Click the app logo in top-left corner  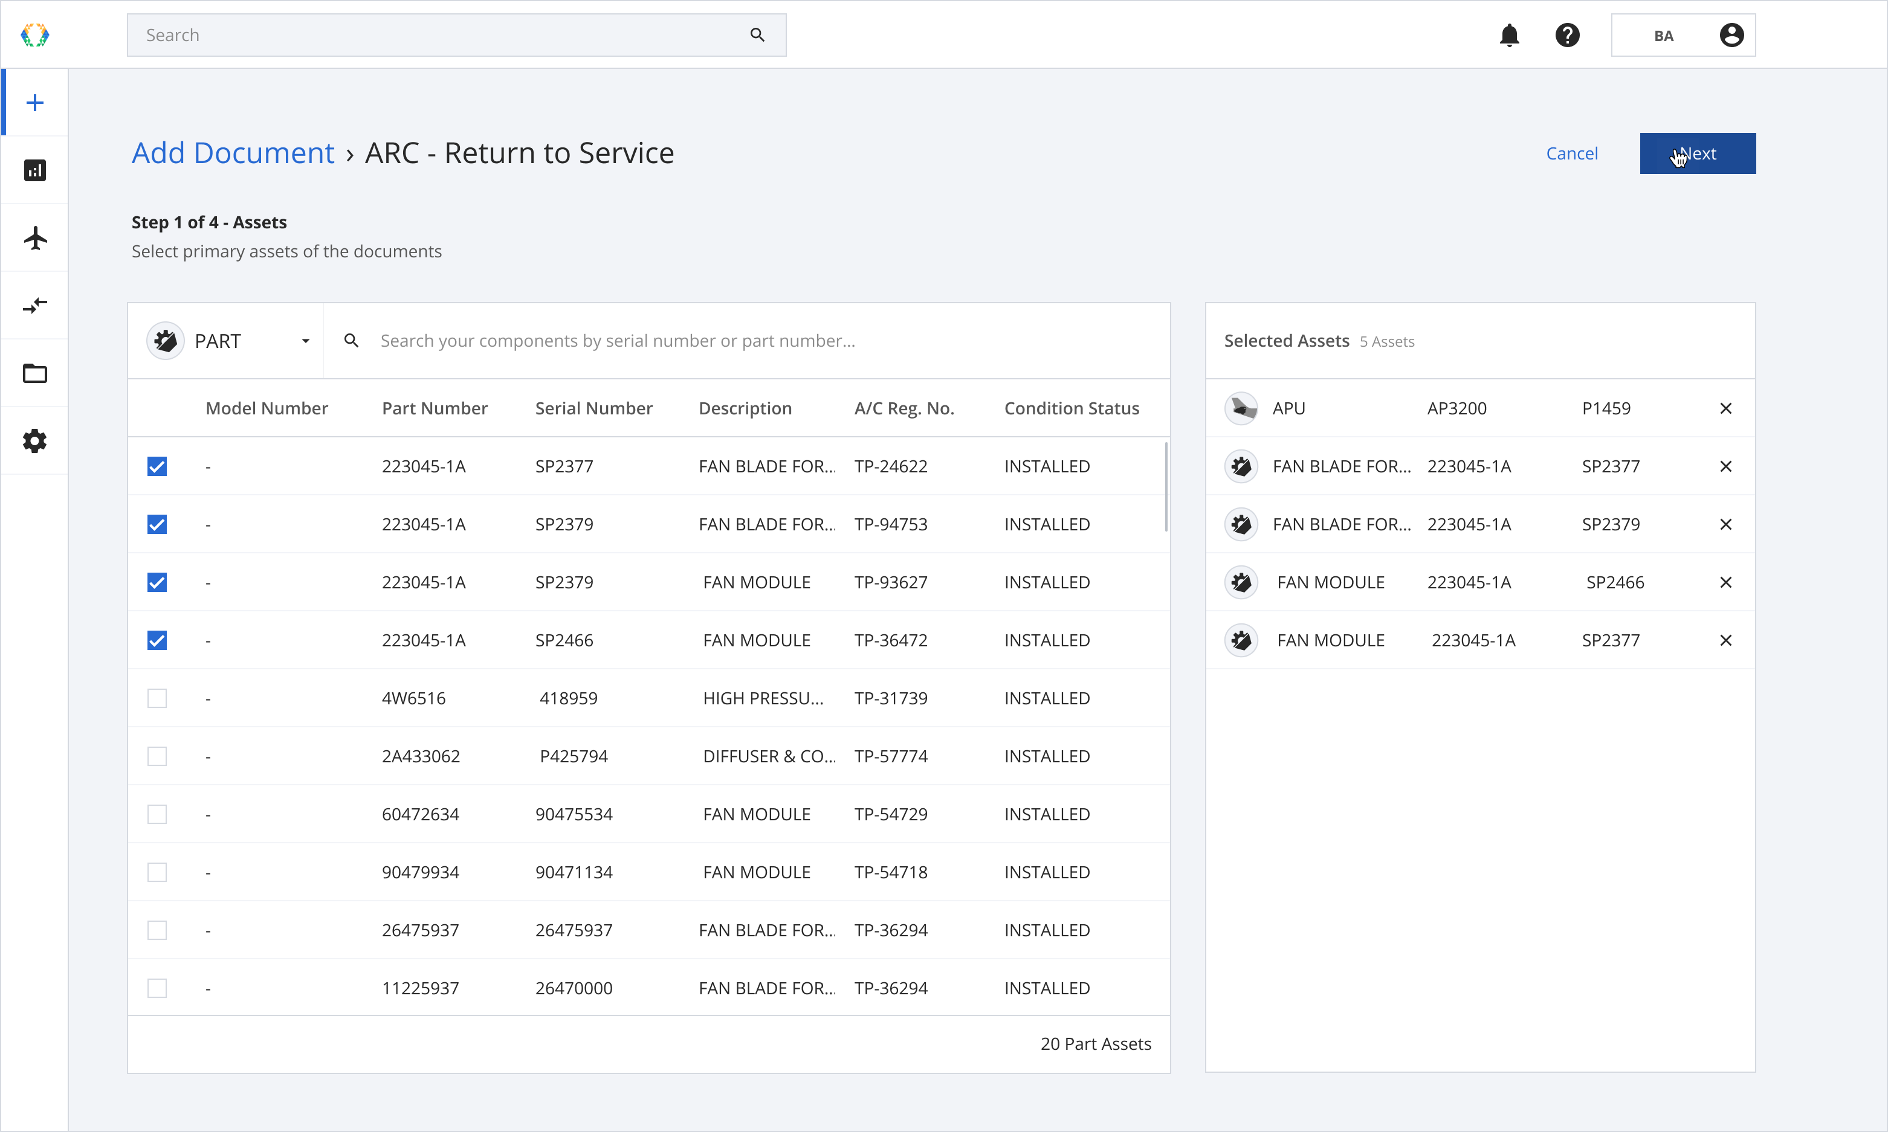tap(35, 35)
